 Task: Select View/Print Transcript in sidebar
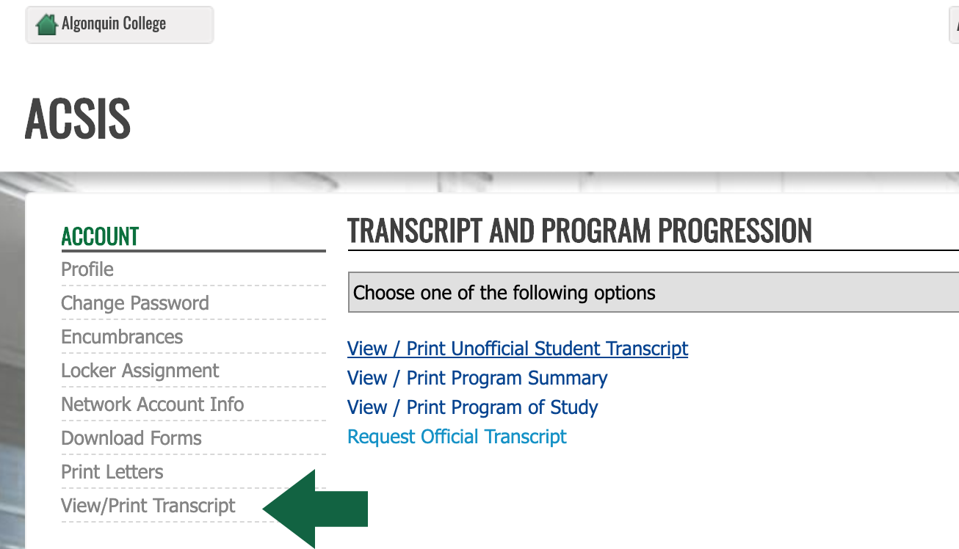tap(148, 506)
